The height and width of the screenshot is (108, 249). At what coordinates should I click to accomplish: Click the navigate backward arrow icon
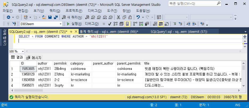(8, 17)
